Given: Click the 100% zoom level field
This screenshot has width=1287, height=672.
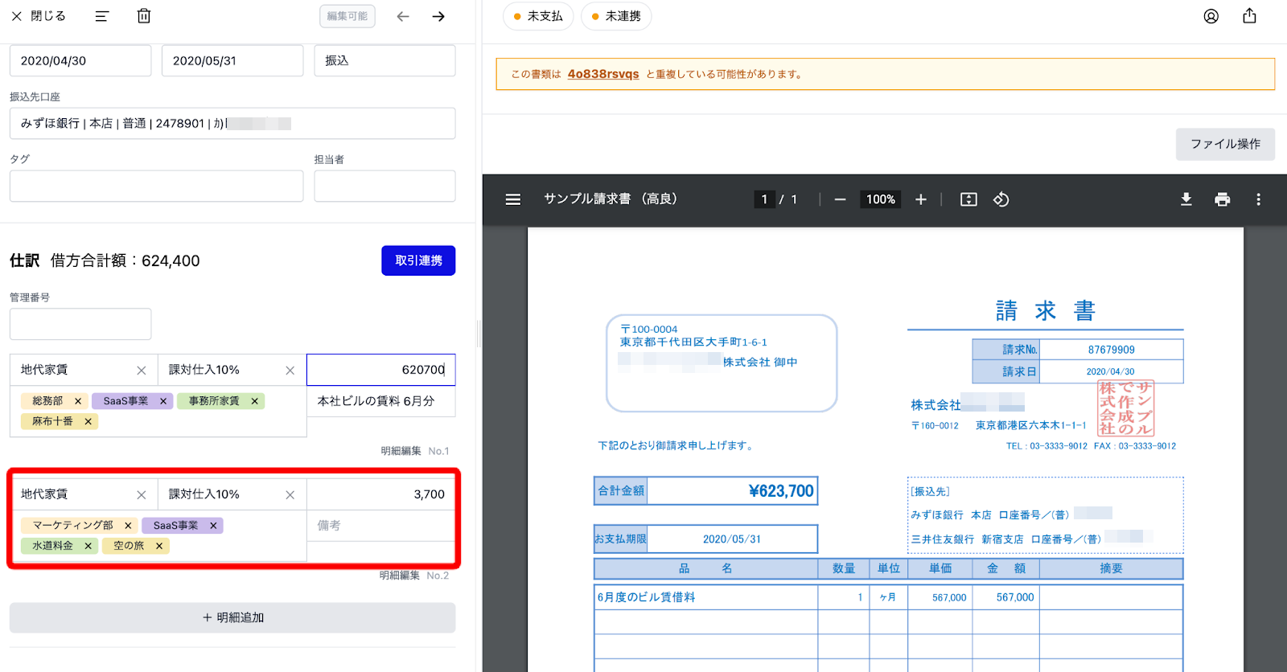Looking at the screenshot, I should coord(881,199).
